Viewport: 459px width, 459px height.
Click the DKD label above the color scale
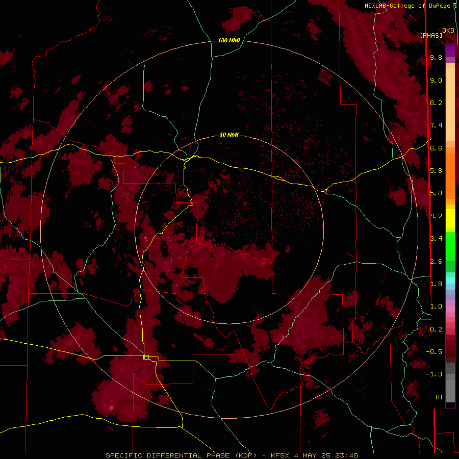(448, 31)
